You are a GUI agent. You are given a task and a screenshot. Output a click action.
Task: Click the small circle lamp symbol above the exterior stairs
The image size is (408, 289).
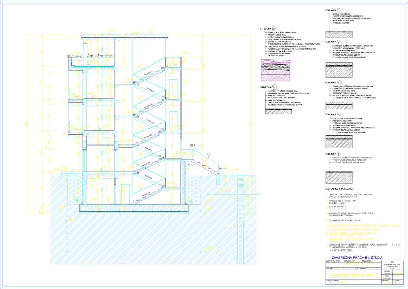click(x=209, y=154)
